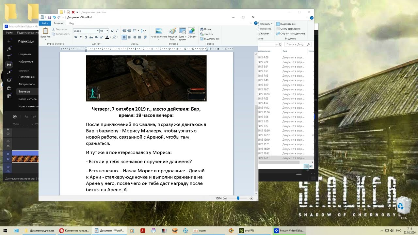Insert date and time (Дата и время)
The height and width of the screenshot is (235, 418).
[x=183, y=34]
